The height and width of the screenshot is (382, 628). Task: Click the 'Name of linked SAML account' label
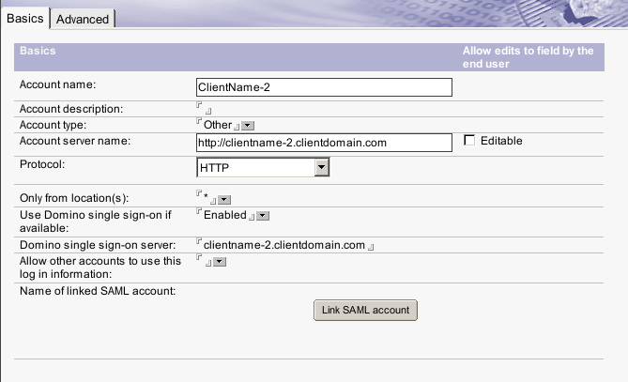(99, 290)
